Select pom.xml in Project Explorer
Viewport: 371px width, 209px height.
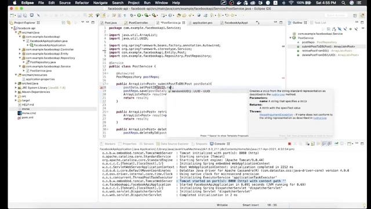pos(27,117)
